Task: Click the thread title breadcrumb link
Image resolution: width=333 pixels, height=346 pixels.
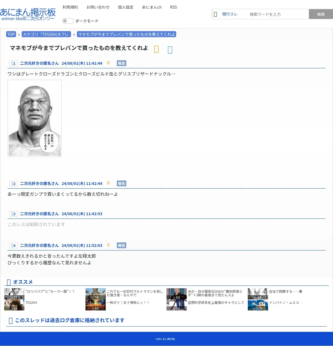Action: pos(127,34)
